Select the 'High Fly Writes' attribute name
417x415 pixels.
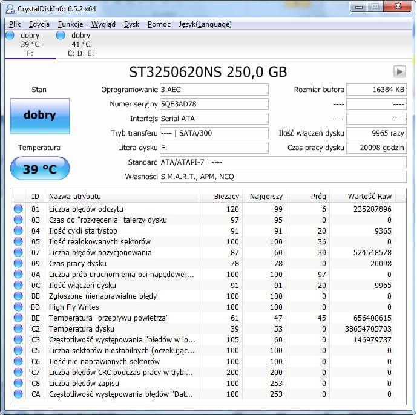point(74,307)
